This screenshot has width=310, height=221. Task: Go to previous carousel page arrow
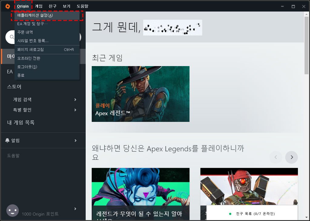click(x=275, y=157)
